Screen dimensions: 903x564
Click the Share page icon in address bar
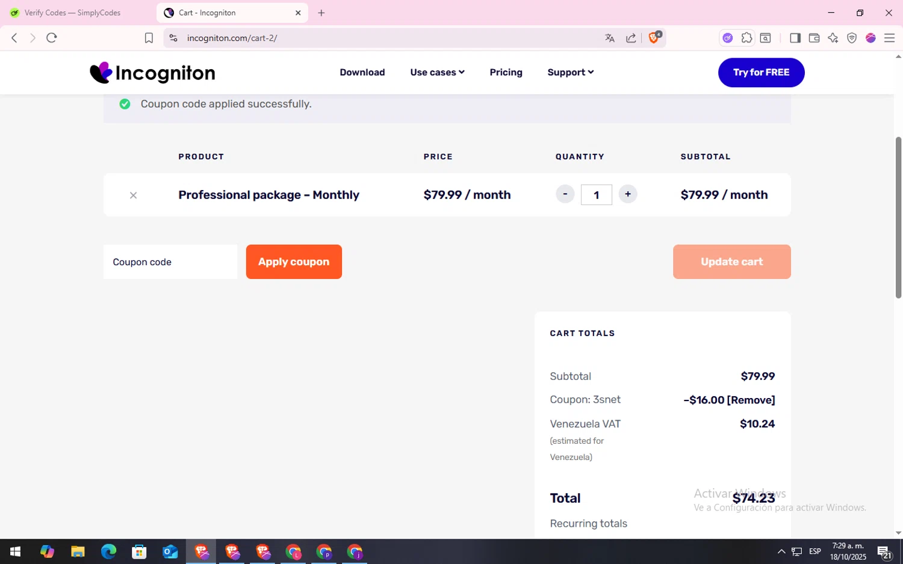tap(631, 38)
